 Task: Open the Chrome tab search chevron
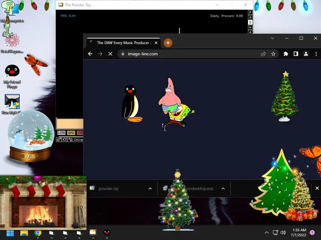pyautogui.click(x=272, y=38)
